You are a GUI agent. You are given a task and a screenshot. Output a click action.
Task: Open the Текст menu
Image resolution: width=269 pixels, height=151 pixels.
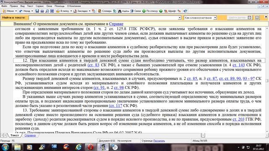[30, 6]
